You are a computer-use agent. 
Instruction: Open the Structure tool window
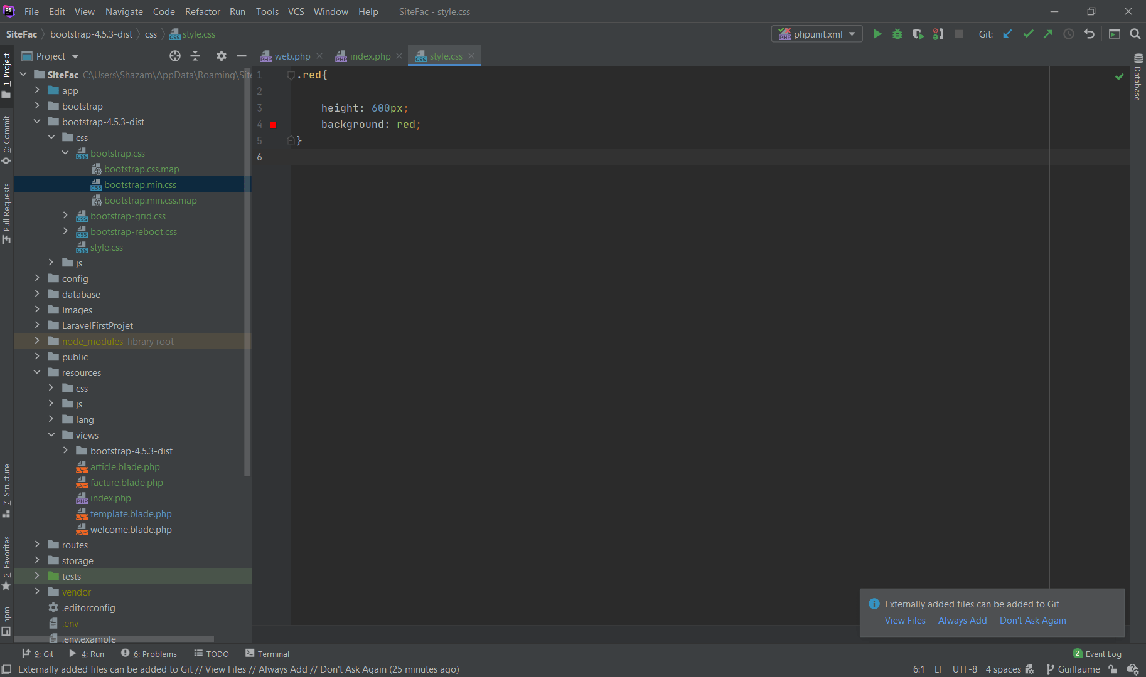6,491
